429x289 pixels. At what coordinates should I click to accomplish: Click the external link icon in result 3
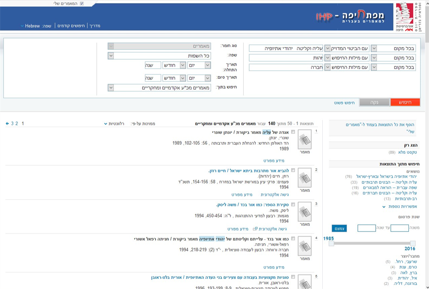pyautogui.click(x=255, y=229)
